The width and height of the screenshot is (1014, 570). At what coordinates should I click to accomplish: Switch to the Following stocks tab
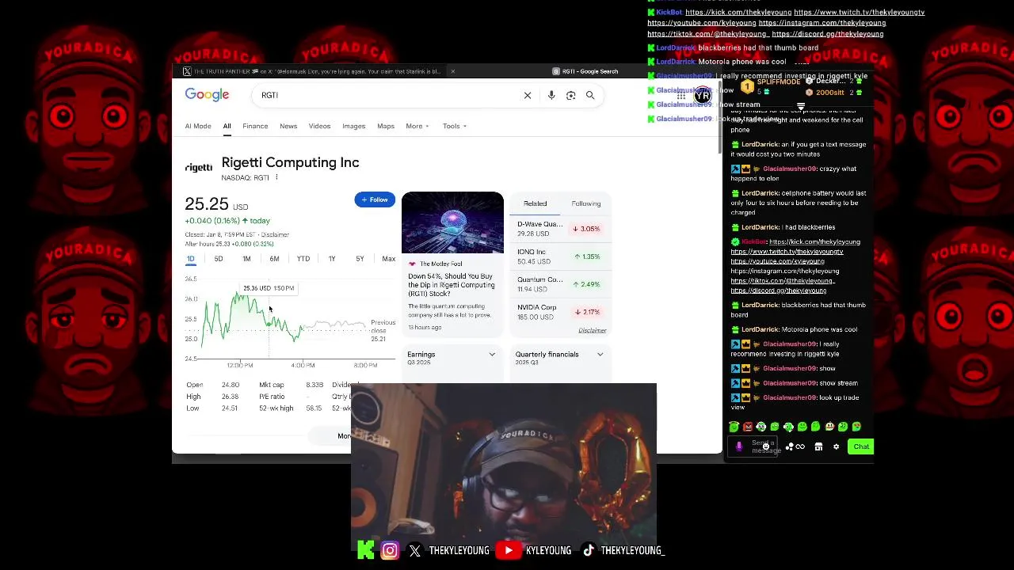pos(586,203)
